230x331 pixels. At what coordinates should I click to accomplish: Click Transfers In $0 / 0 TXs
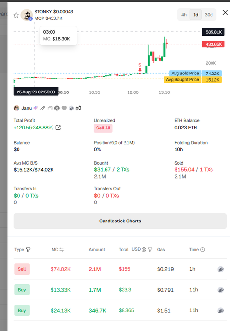click(x=26, y=196)
